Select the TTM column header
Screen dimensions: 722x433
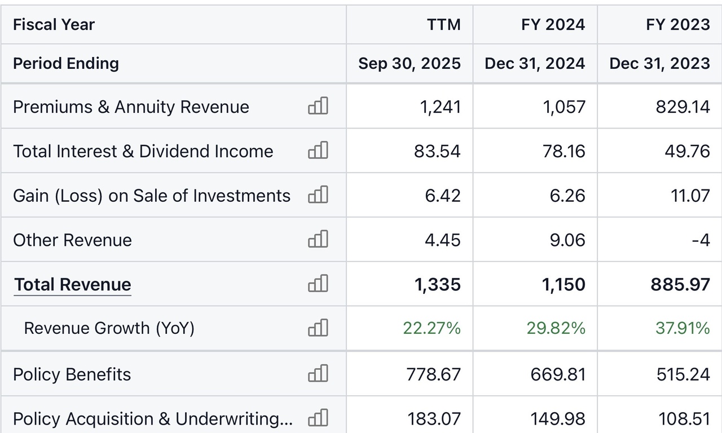(444, 25)
